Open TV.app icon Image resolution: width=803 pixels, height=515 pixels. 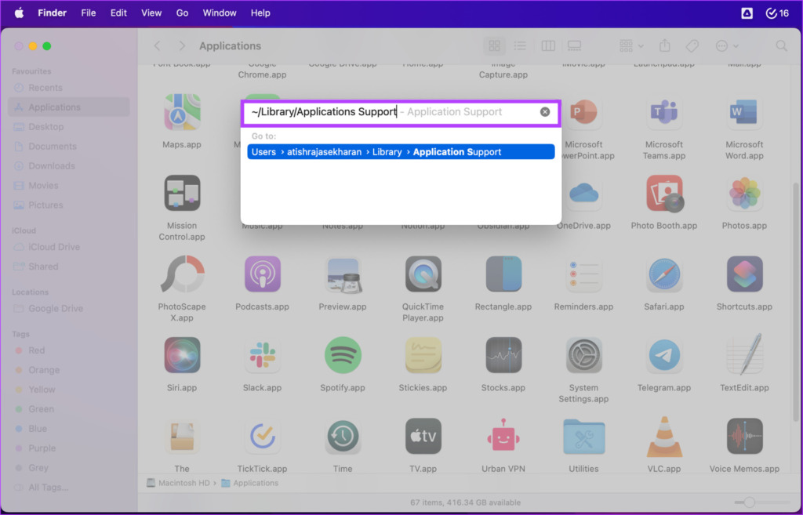423,436
